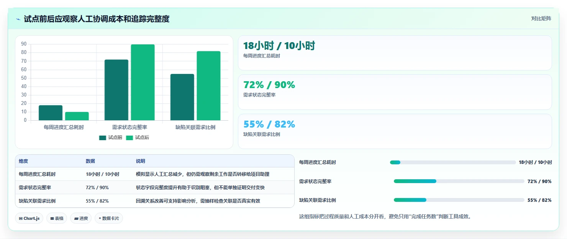Click the Chart.js chip
Screen dimensions: 567x239
tap(29, 218)
